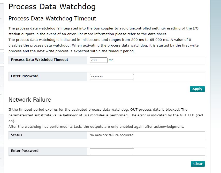Click the 'Process Data Watchdog Timeout' section subheading
221x173 pixels.
52,18
